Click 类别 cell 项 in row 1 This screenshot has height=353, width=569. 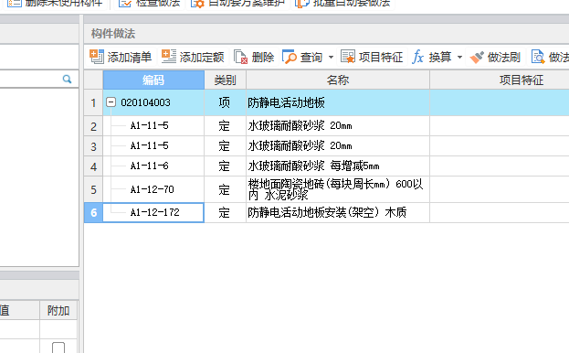coord(225,102)
